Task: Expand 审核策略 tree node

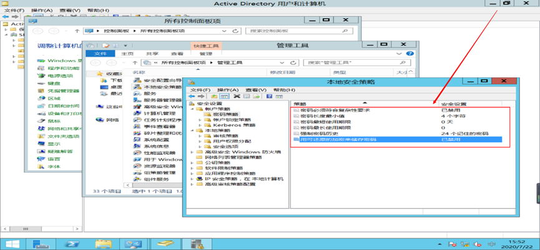Action: (x=200, y=136)
